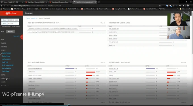The width and height of the screenshot is (193, 106).
Task: Expand the AP DEVICES report section
Action: pos(5,86)
